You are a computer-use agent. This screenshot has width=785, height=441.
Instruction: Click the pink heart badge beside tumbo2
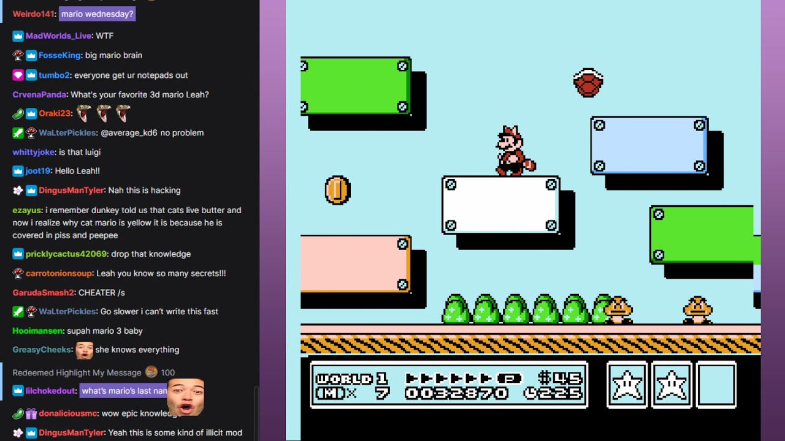click(18, 75)
